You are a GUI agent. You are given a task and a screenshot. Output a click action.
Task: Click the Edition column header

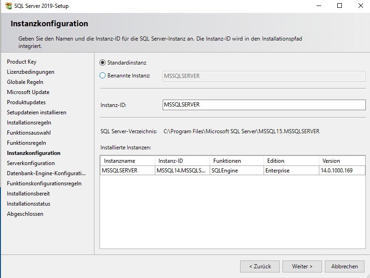(x=290, y=160)
